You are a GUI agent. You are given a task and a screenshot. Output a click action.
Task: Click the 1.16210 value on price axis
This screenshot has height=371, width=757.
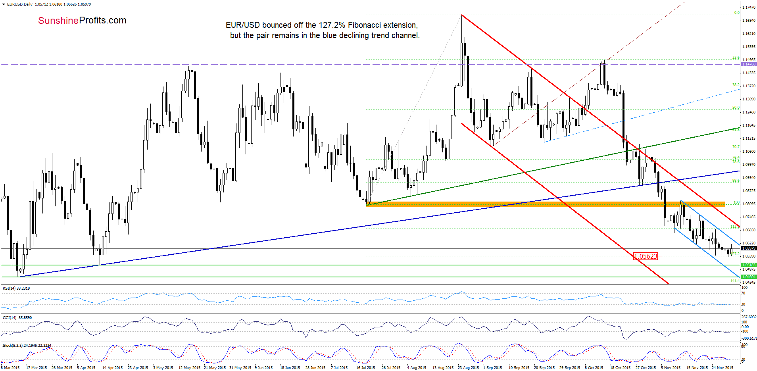click(x=749, y=34)
